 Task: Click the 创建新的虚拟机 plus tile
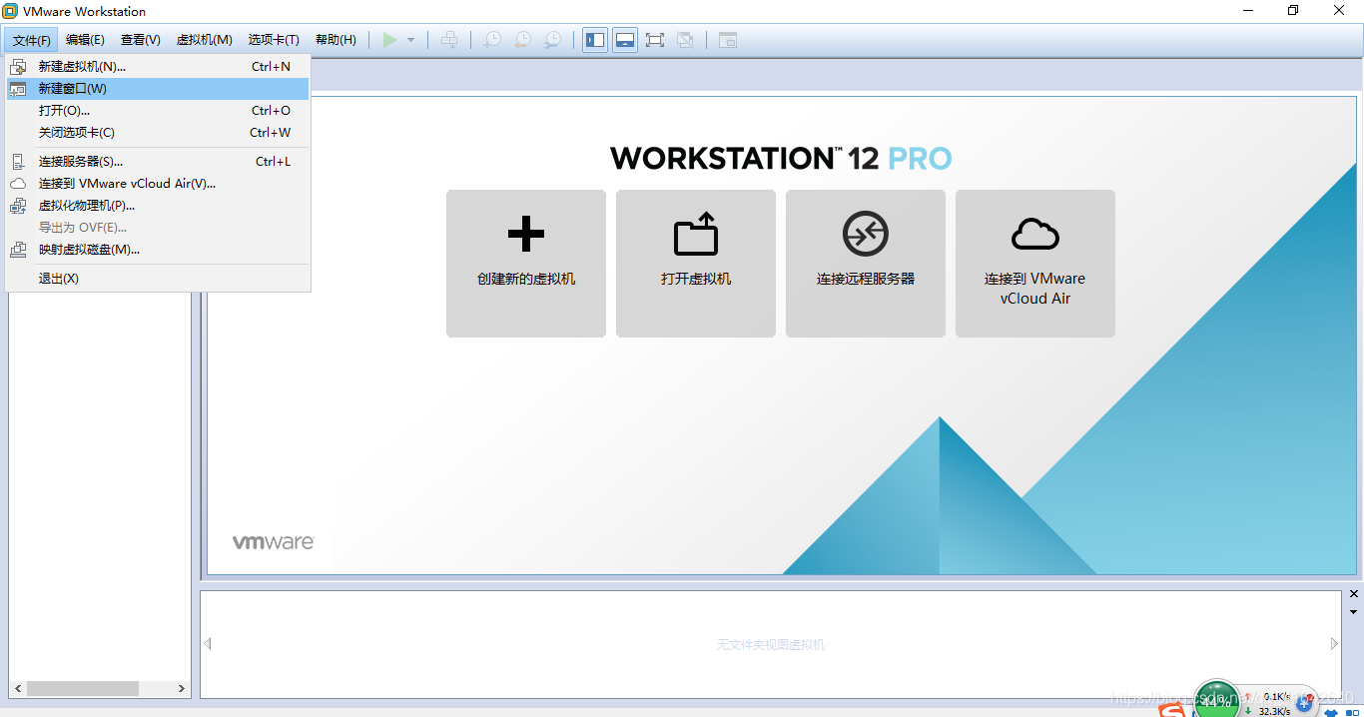tap(526, 264)
